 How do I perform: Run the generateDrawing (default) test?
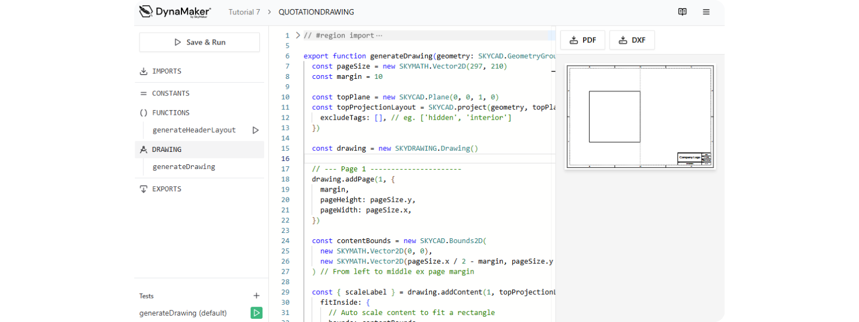click(257, 313)
